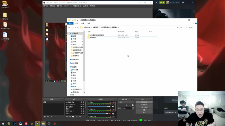Switch to Explorer 主页 ribbon tab
This screenshot has width=225, height=126.
click(77, 23)
